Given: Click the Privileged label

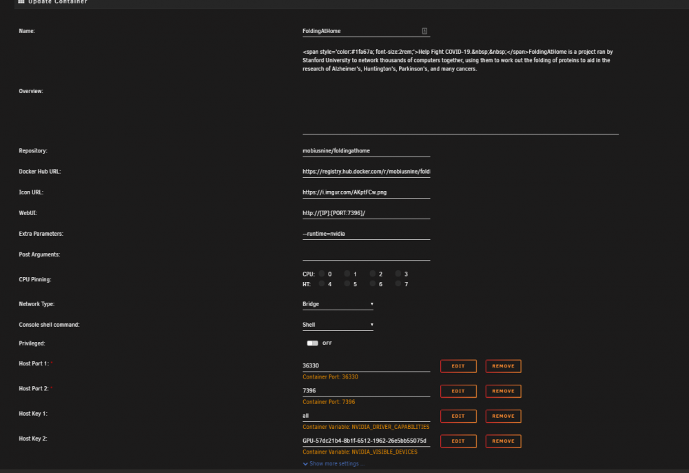Looking at the screenshot, I should click(x=32, y=343).
